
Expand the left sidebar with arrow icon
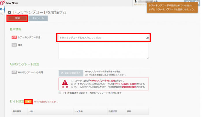coord(1,14)
